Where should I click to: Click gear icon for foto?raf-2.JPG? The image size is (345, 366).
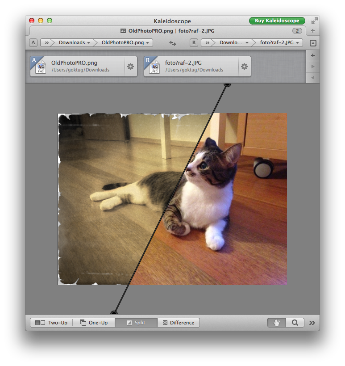point(244,67)
